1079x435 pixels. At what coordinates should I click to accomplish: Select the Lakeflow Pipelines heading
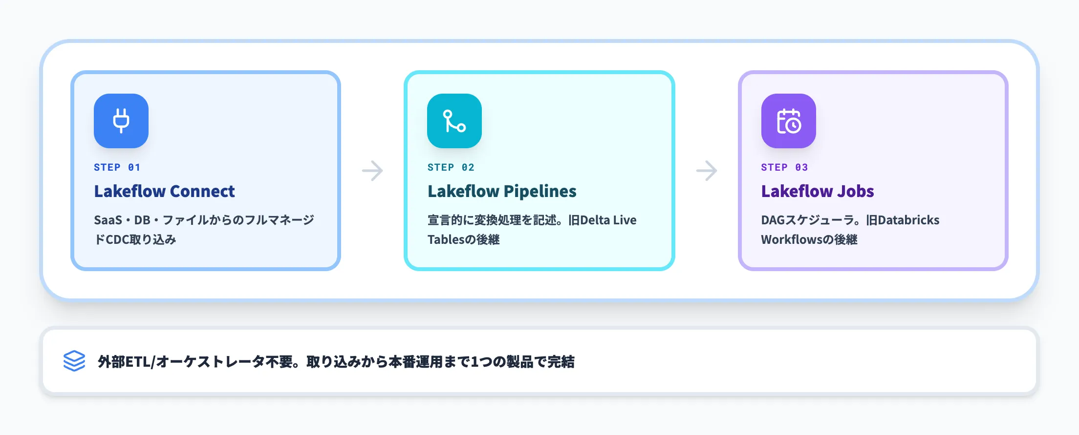pyautogui.click(x=502, y=191)
